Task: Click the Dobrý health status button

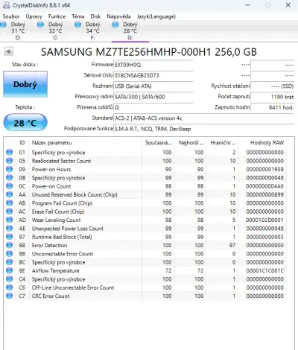Action: [25, 84]
